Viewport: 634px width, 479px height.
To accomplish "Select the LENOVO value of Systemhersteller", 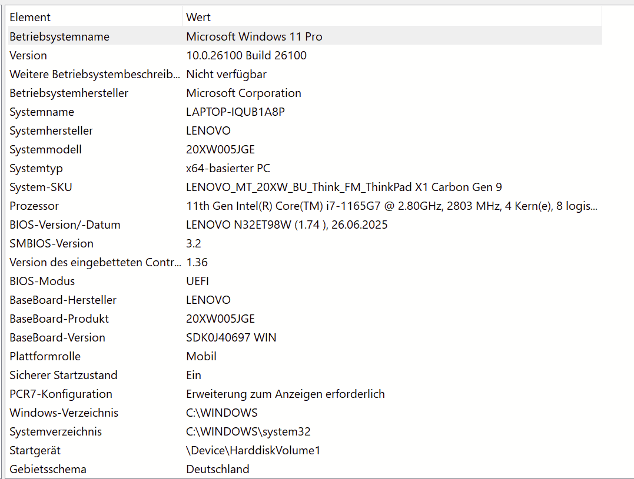I will pos(208,130).
